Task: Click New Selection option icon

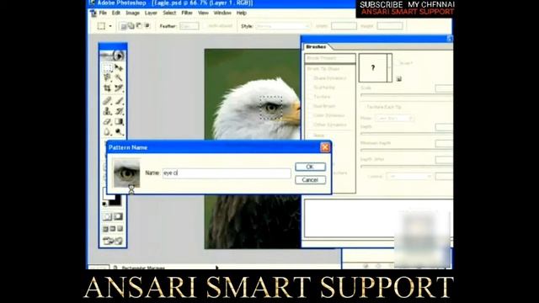Action: (x=123, y=26)
